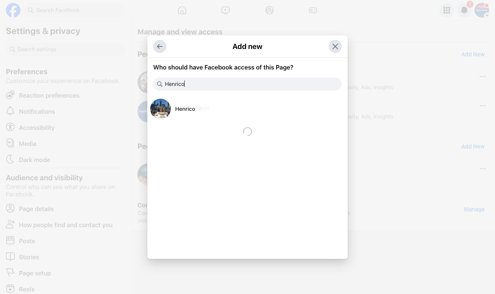The height and width of the screenshot is (294, 495).
Task: Open the account profile avatar menu
Action: pos(482,10)
